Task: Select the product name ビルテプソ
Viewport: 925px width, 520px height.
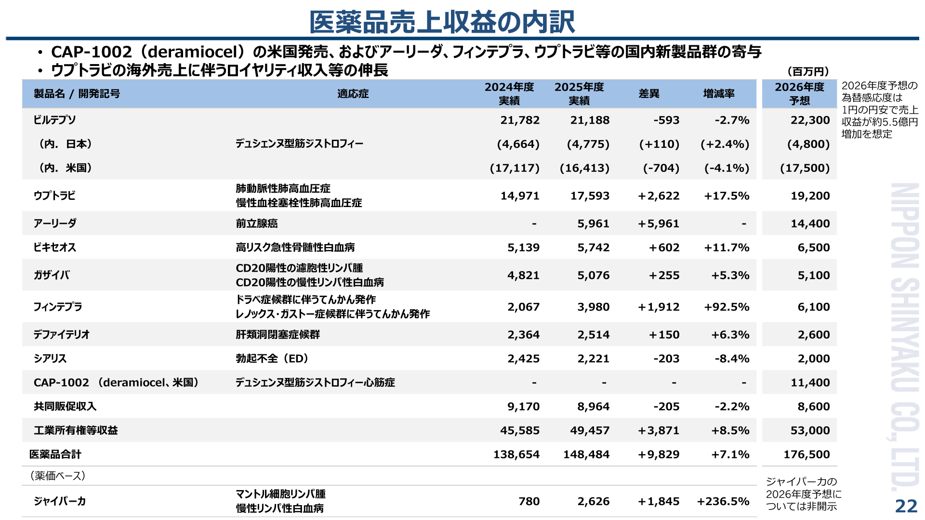Action: [54, 120]
